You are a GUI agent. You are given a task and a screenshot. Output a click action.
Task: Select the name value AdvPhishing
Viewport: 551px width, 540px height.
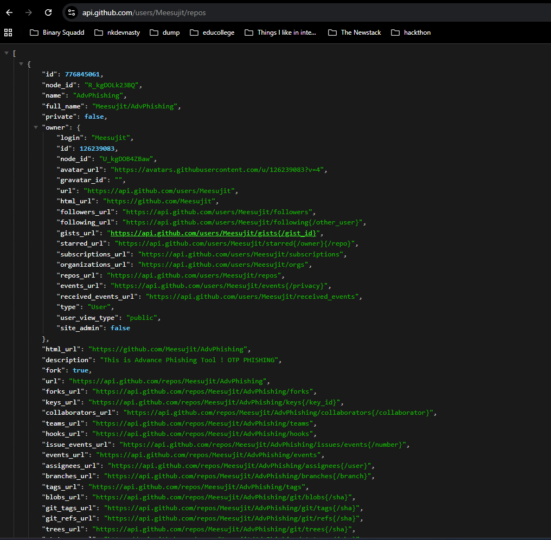pyautogui.click(x=98, y=95)
